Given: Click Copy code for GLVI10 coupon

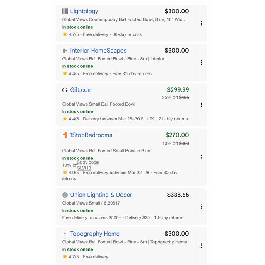Looking at the screenshot, I should click(x=88, y=162).
